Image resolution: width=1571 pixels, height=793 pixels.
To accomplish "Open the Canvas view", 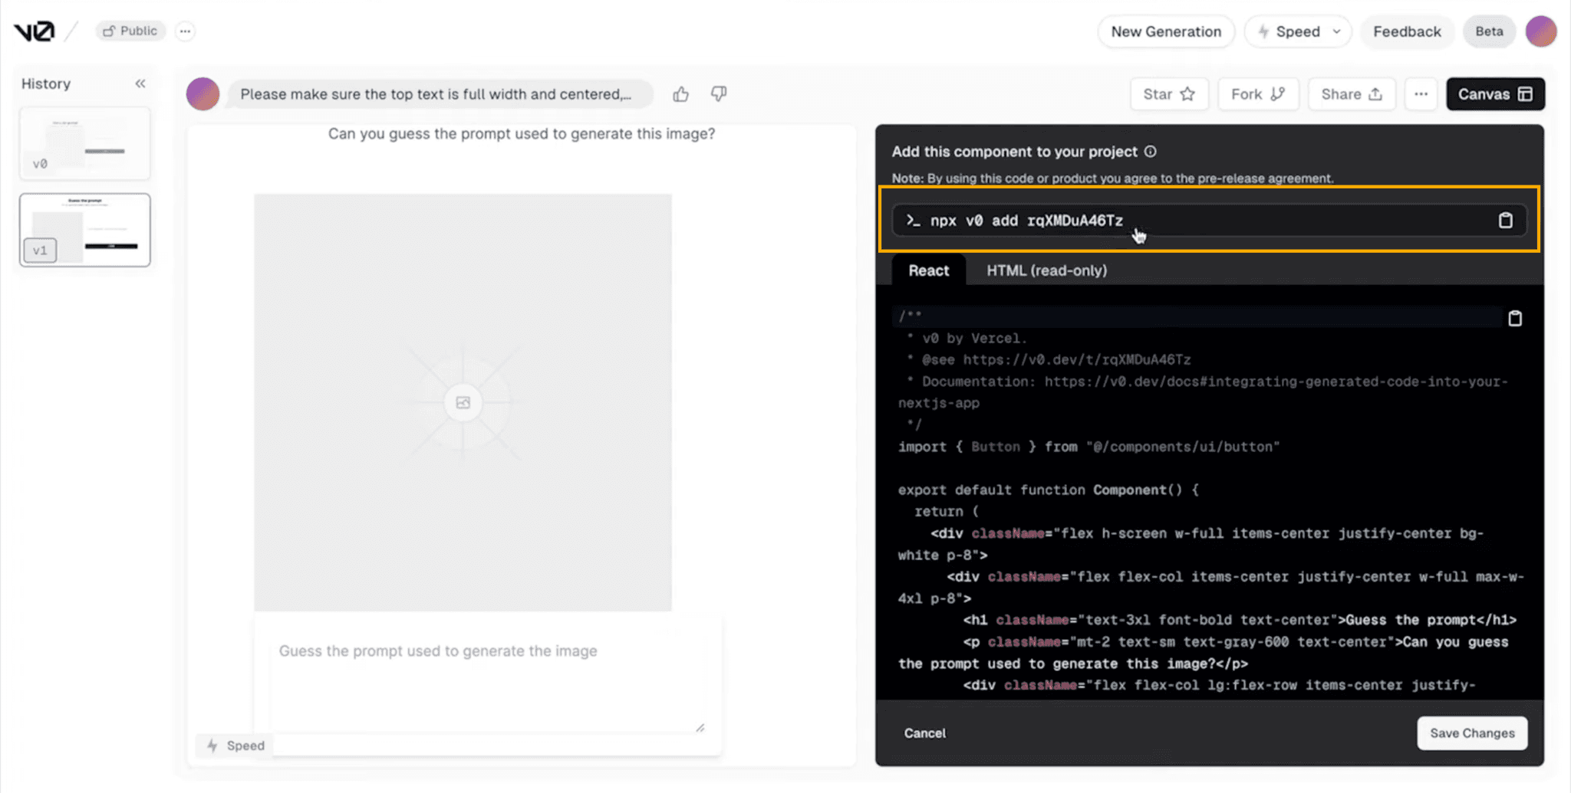I will pyautogui.click(x=1494, y=93).
